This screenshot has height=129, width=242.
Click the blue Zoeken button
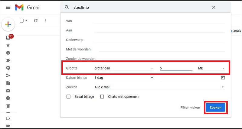(x=215, y=108)
